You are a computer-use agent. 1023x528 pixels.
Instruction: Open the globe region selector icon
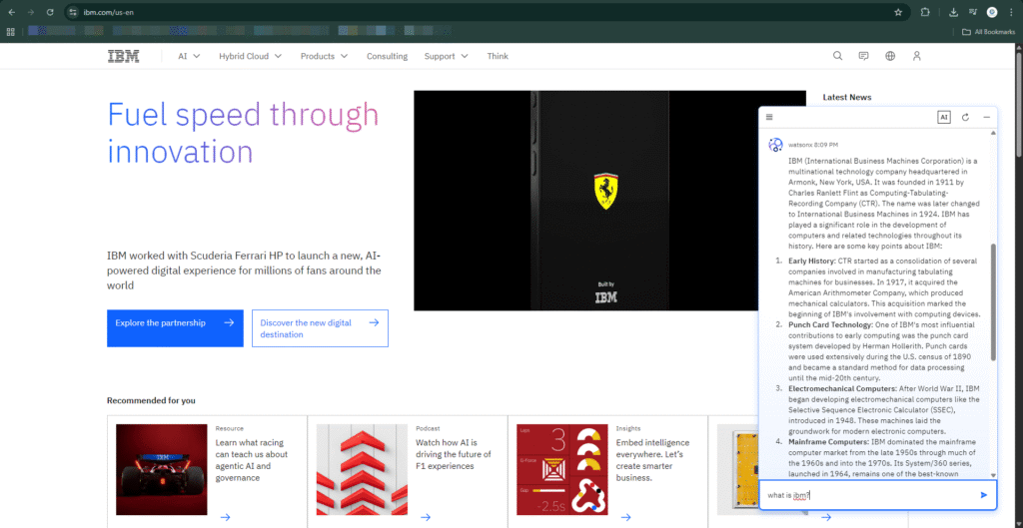(890, 56)
